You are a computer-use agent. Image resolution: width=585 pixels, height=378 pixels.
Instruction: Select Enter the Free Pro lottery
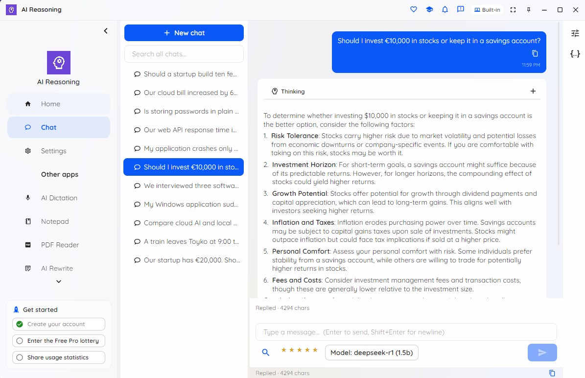tap(59, 341)
